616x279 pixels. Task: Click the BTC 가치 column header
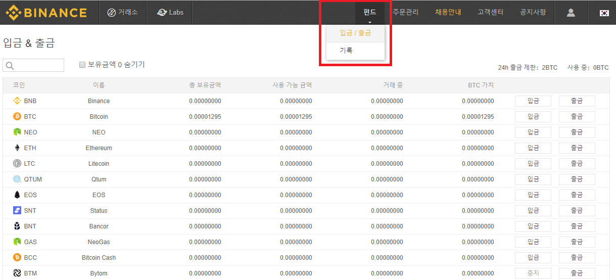click(x=481, y=85)
